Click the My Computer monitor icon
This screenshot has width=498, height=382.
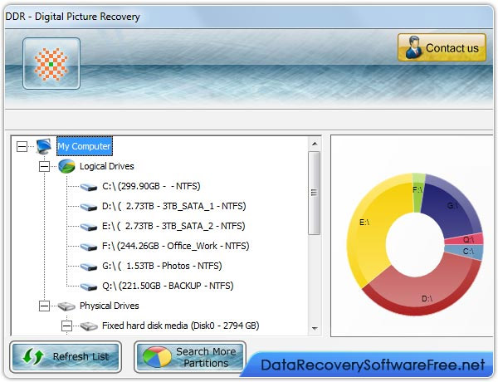click(x=43, y=146)
